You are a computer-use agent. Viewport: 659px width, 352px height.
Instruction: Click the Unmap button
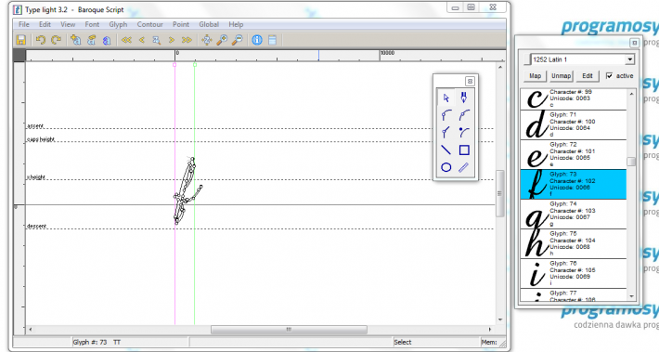tap(561, 76)
